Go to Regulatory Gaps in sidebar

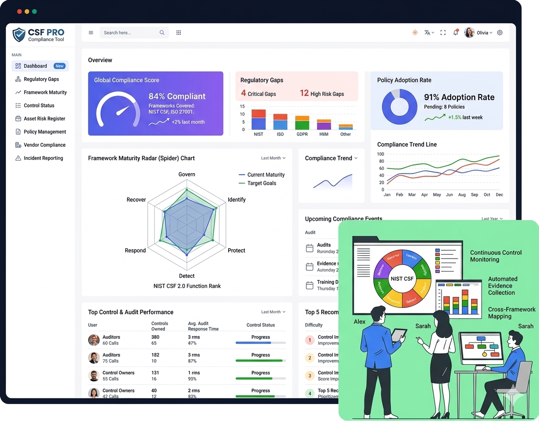click(x=41, y=79)
